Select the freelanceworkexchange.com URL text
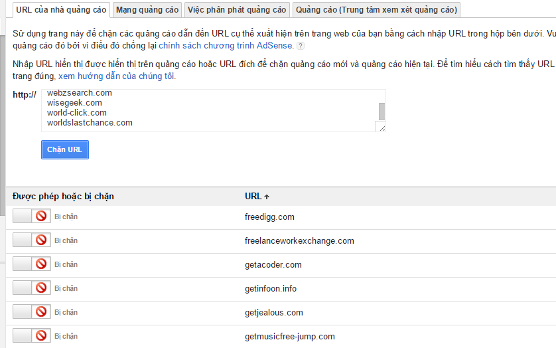This screenshot has height=348, width=556. (x=299, y=241)
